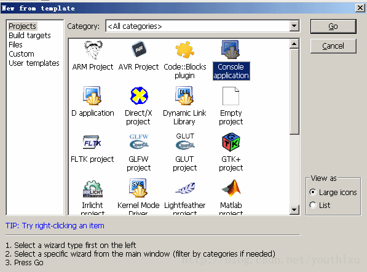Pick the Dynamic Link Library icon
This screenshot has width=367, height=272.
tap(184, 95)
